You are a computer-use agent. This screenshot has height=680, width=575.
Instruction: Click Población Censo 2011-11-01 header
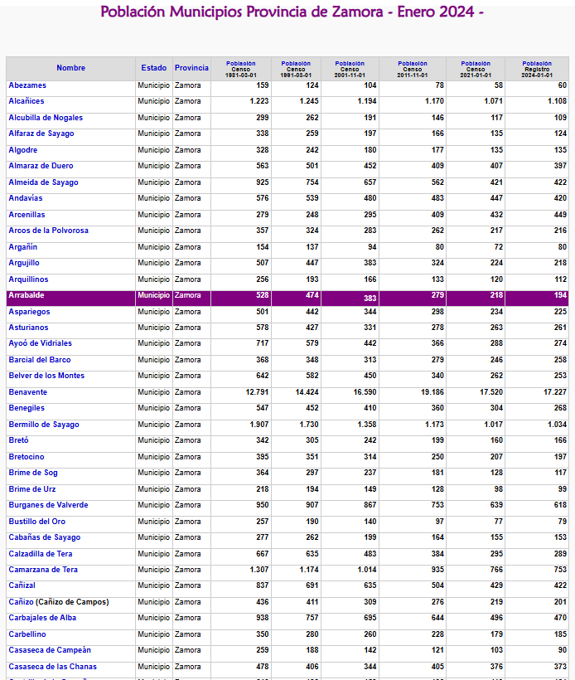[413, 69]
